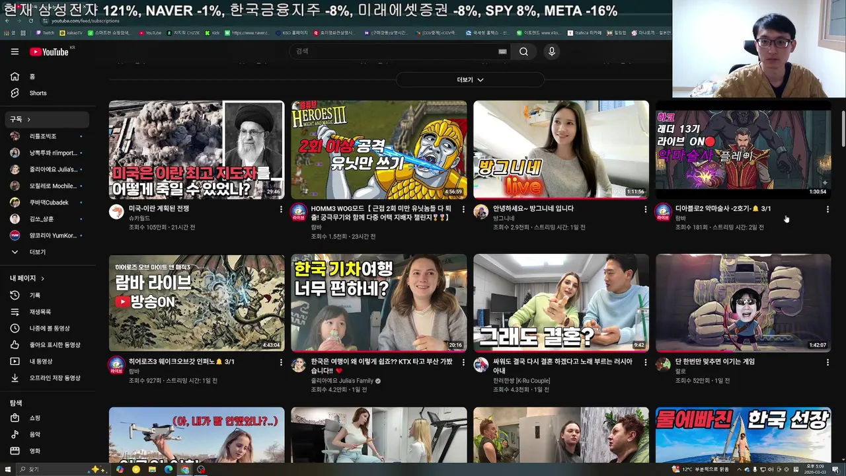Open 오프라인 저장 동영상 downloads
The width and height of the screenshot is (846, 476).
pyautogui.click(x=46, y=378)
